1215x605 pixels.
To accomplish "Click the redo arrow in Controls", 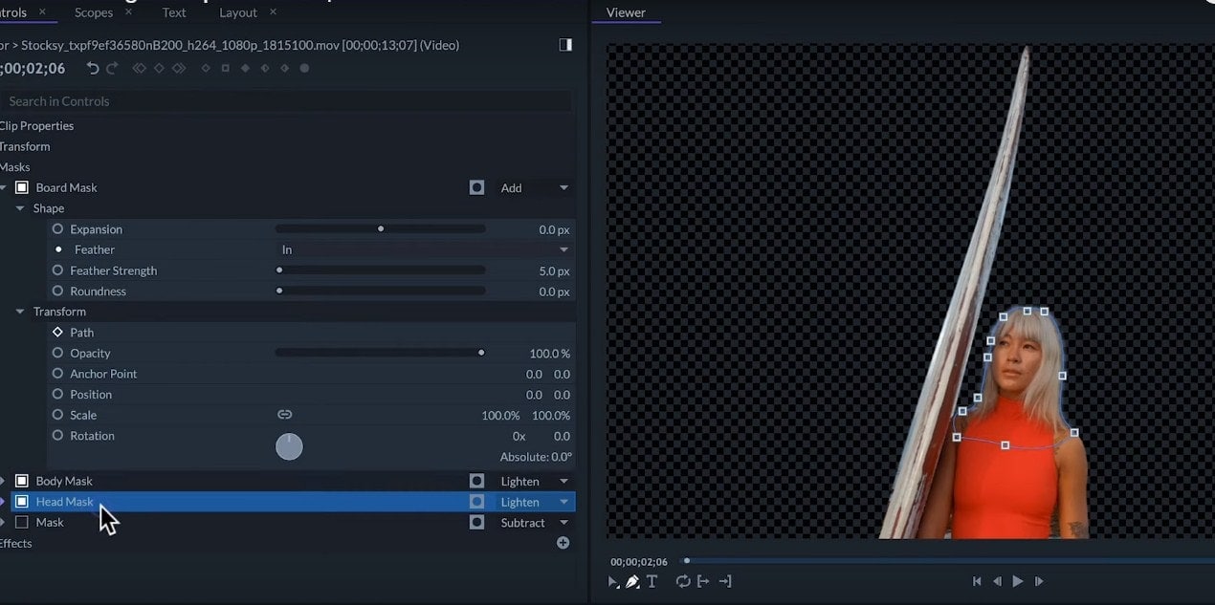I will pos(112,68).
